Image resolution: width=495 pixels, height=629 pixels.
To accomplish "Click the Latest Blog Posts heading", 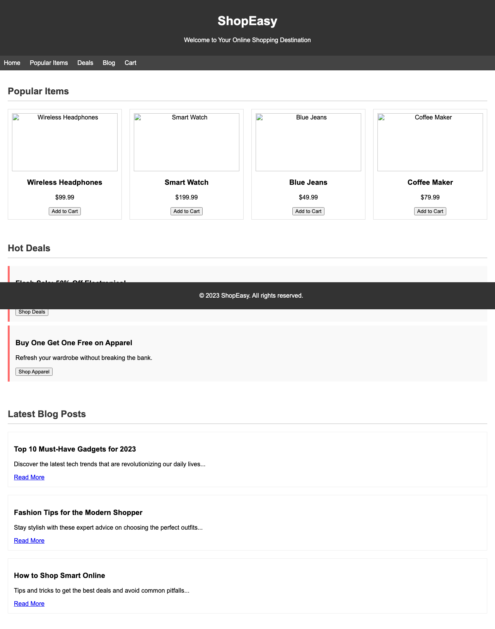I will (47, 414).
